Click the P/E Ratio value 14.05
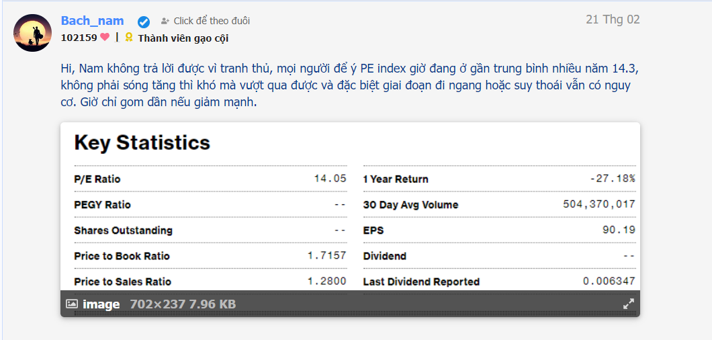 (330, 179)
